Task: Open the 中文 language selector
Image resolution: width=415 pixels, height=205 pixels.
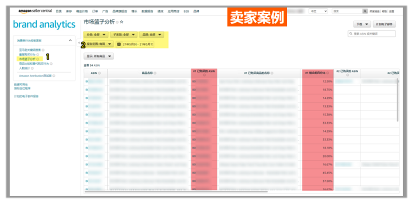Action: (318, 11)
